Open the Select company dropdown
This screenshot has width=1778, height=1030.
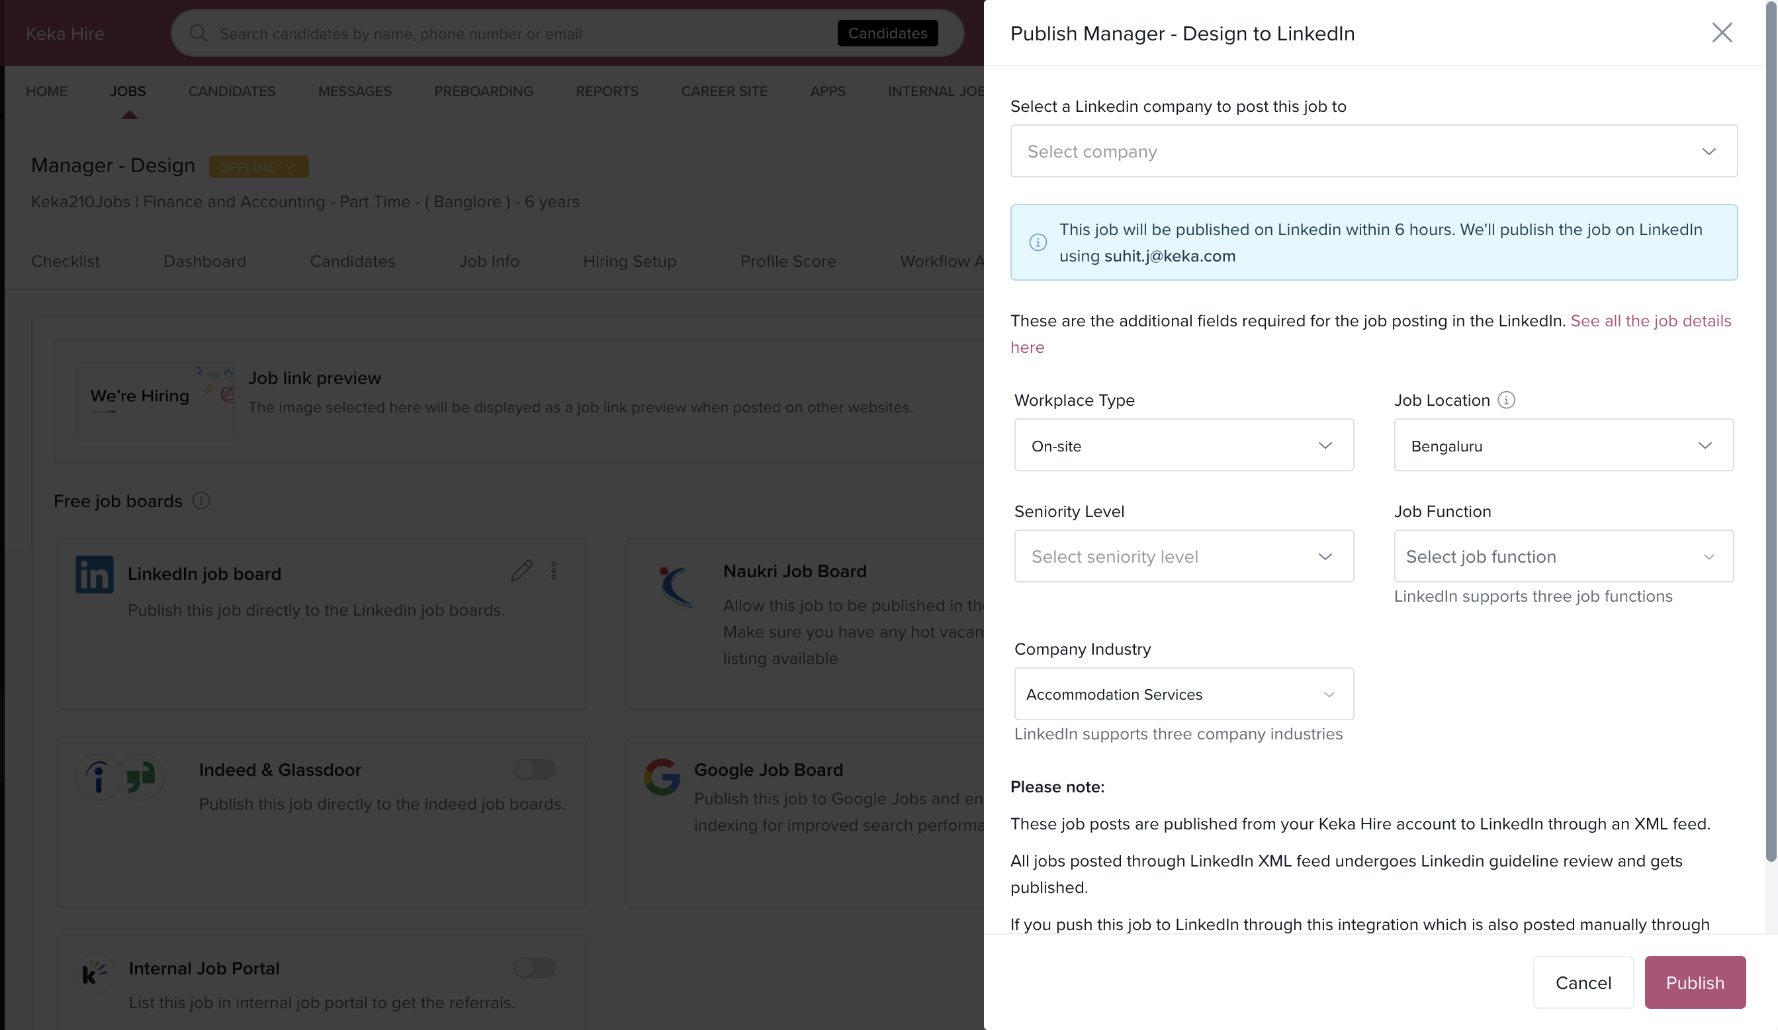click(1373, 151)
